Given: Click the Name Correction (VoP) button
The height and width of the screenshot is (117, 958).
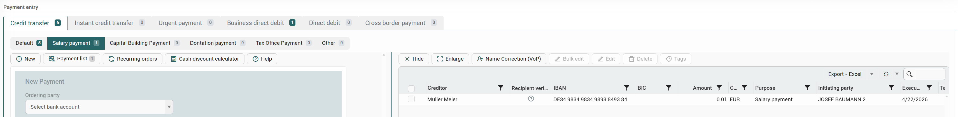Looking at the screenshot, I should click(509, 59).
